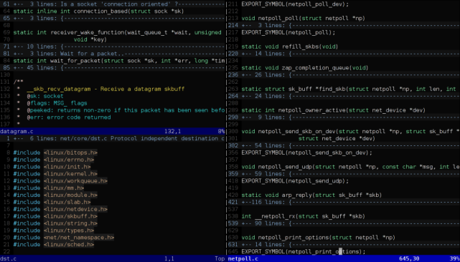Image resolution: width=460 pixels, height=262 pixels.
Task: Click the '@sk: socket' comment line
Action: point(45,96)
